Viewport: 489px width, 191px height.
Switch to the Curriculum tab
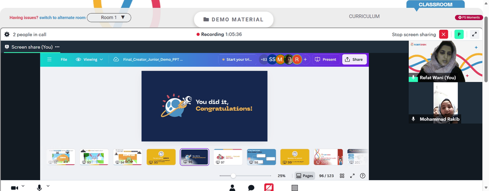pyautogui.click(x=364, y=17)
